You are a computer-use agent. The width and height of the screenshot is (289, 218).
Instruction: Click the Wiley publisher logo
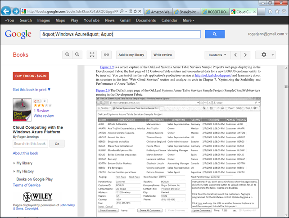[38, 197]
